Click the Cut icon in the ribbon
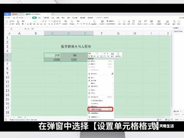The image size is (184, 138). coord(10,21)
